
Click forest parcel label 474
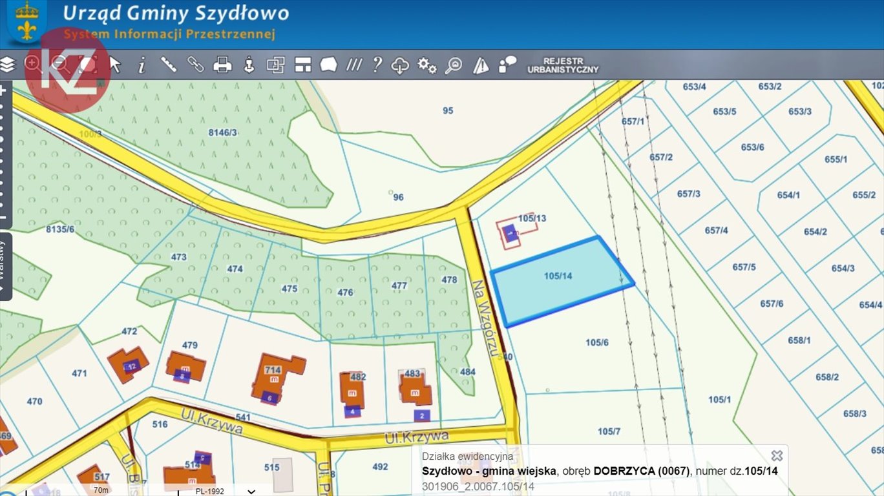pyautogui.click(x=235, y=269)
